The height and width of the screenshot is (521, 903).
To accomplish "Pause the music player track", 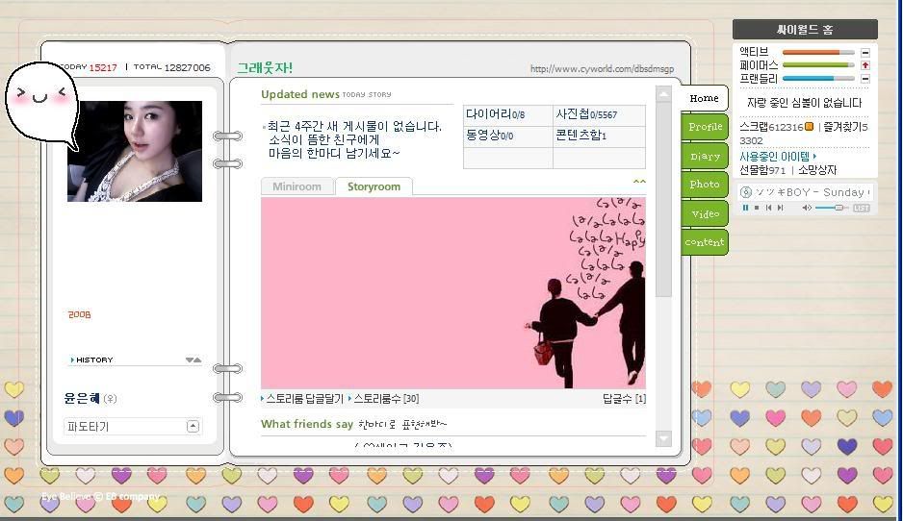I will (x=745, y=208).
